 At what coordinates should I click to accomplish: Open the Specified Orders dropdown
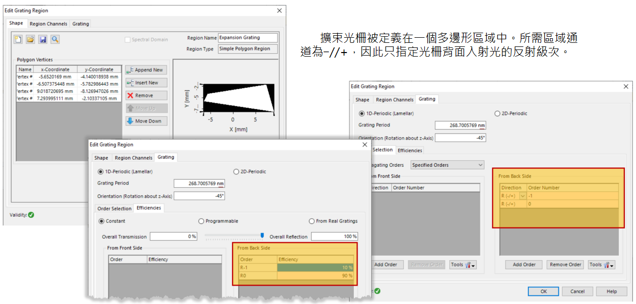(447, 165)
